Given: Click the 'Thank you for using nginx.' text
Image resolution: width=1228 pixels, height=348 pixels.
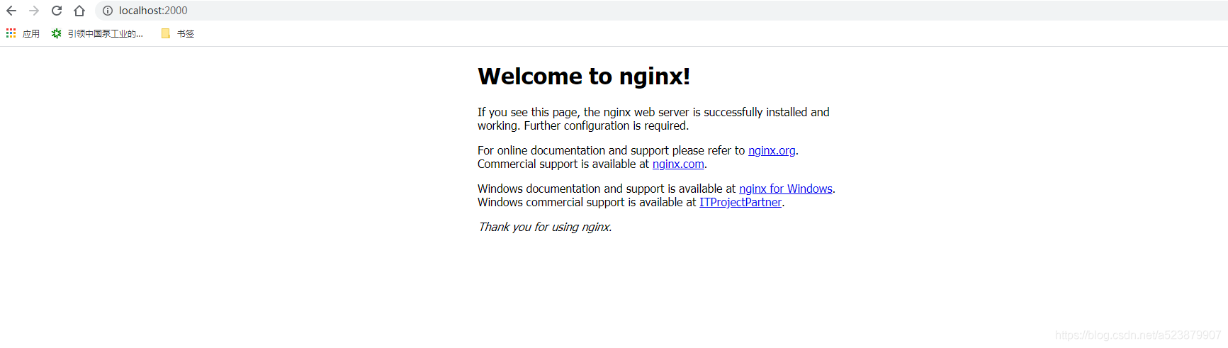Looking at the screenshot, I should tap(545, 227).
